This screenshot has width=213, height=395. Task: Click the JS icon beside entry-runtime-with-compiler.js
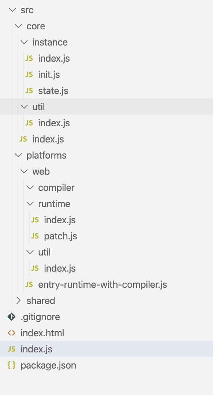(x=29, y=285)
